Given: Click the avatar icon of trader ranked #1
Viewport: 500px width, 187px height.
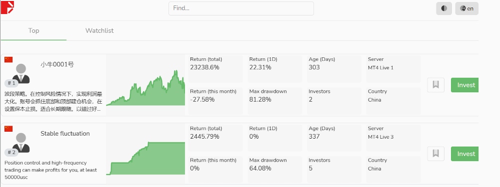Looking at the screenshot, I should tap(21, 73).
